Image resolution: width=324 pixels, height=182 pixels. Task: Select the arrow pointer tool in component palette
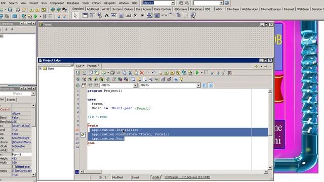coord(75,16)
